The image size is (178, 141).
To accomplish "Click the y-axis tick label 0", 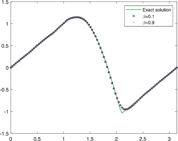I will click(x=7, y=68).
